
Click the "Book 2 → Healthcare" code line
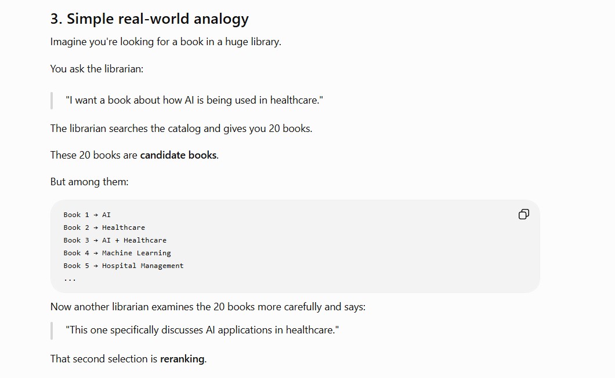pyautogui.click(x=104, y=227)
